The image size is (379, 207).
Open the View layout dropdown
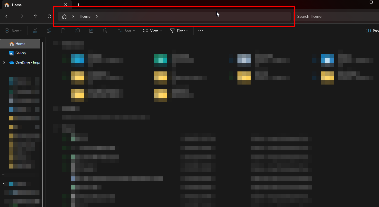point(152,31)
